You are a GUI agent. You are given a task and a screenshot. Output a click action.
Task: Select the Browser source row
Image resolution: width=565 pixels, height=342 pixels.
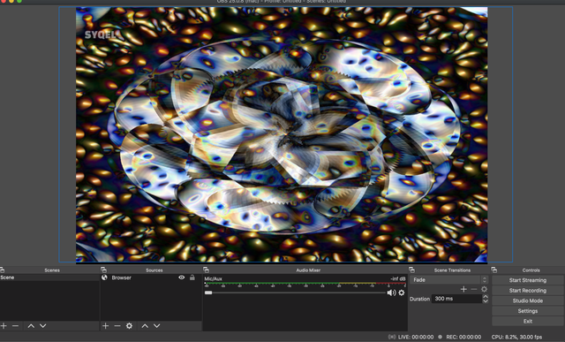[x=151, y=277]
